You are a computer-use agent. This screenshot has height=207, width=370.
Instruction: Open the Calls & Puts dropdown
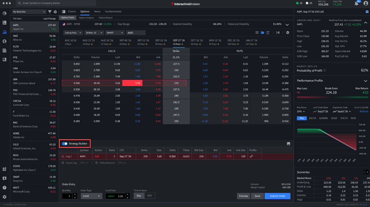coord(73,32)
